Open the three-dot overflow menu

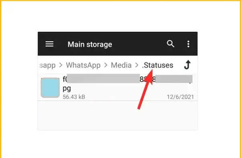point(188,44)
